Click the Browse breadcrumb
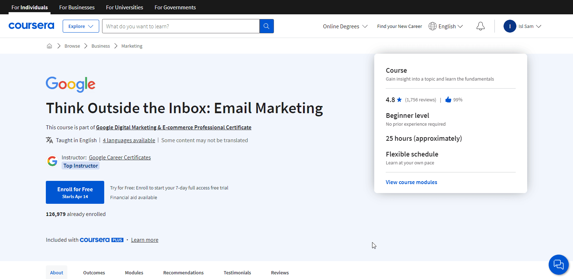Viewport: 573px width, 279px height. [x=72, y=46]
